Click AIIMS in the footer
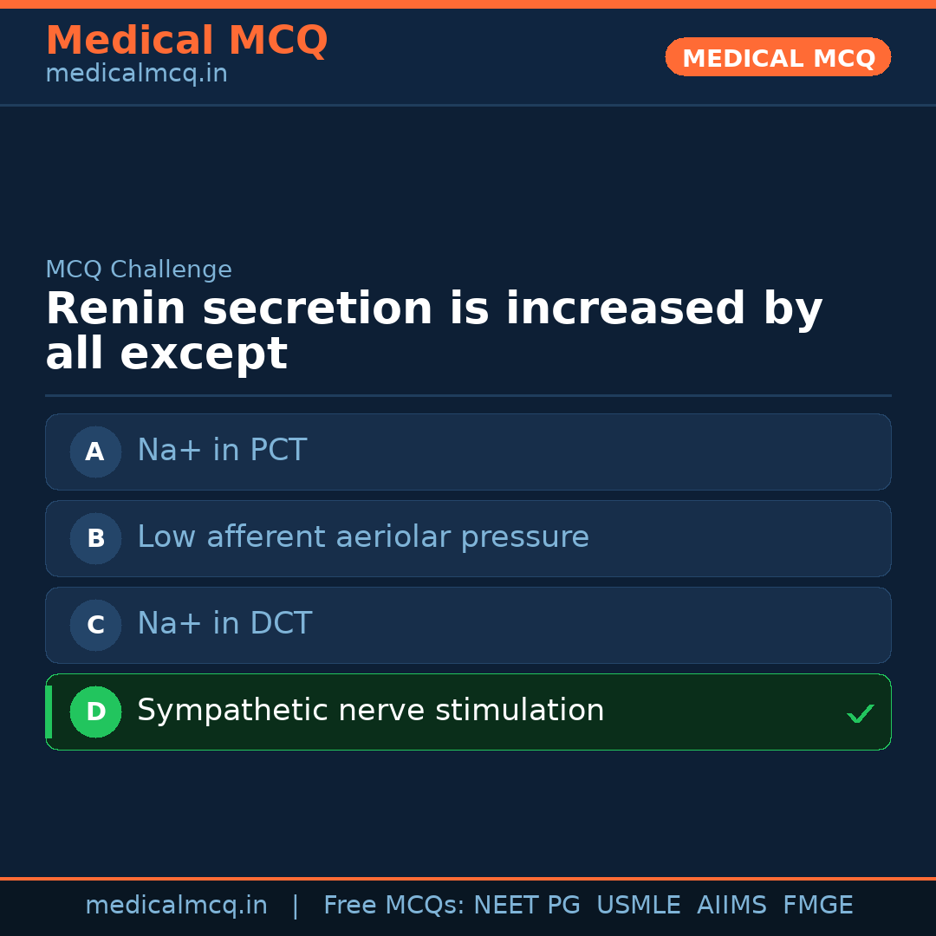The width and height of the screenshot is (936, 936). (x=731, y=906)
